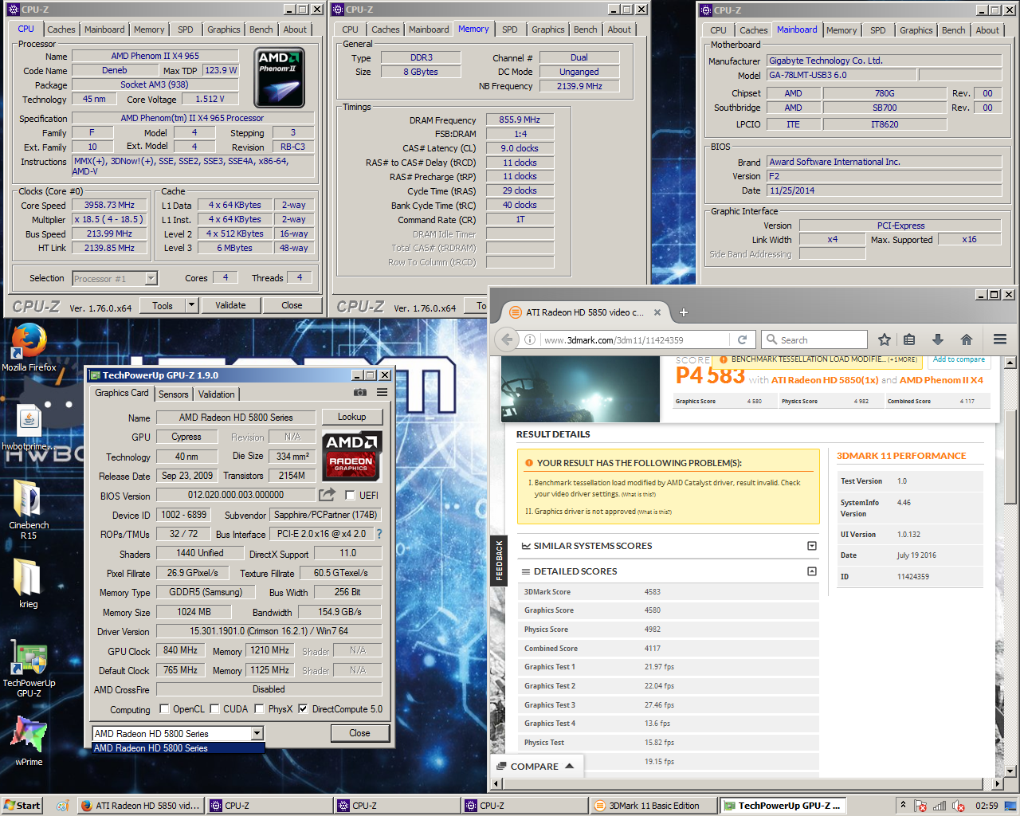The height and width of the screenshot is (816, 1020).
Task: Open the CPU-Z Tools dropdown arrow
Action: [x=191, y=305]
